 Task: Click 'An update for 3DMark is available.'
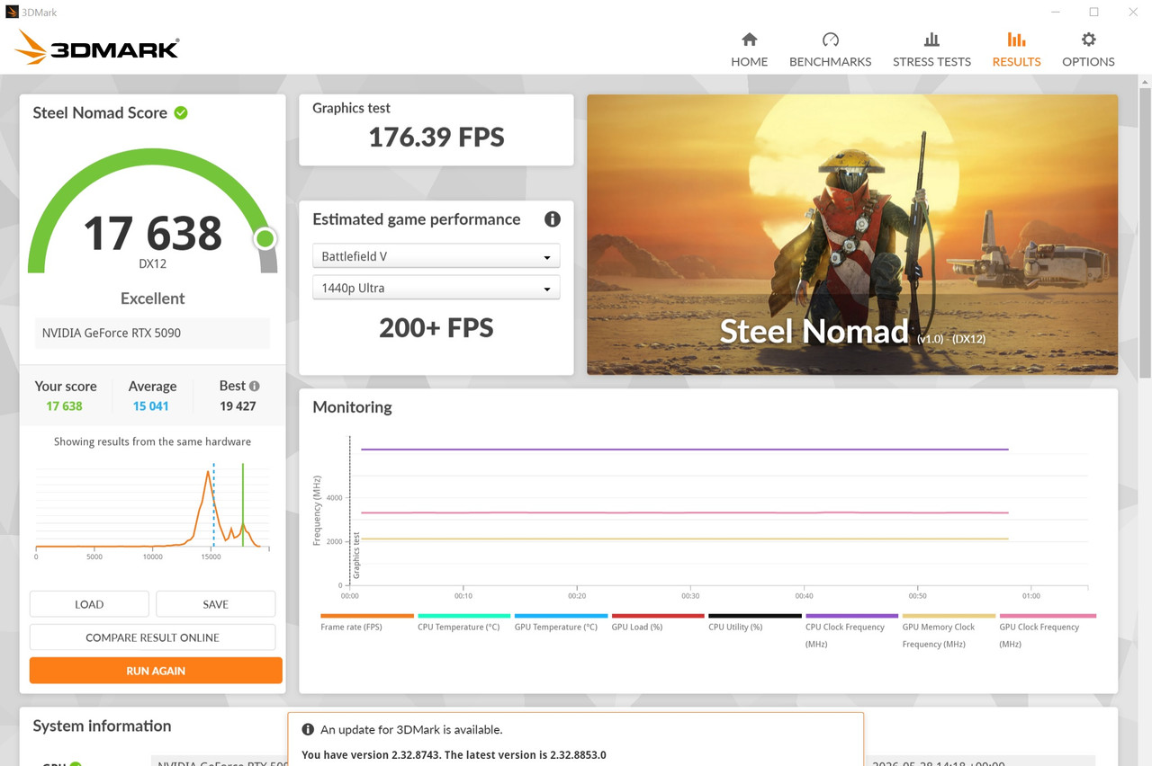click(411, 730)
